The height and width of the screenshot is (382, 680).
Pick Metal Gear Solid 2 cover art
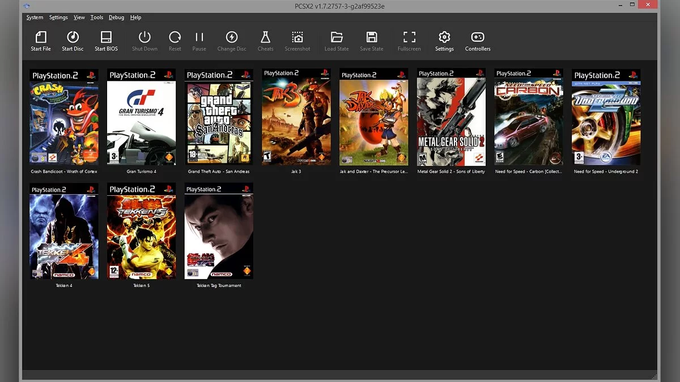[x=451, y=117]
